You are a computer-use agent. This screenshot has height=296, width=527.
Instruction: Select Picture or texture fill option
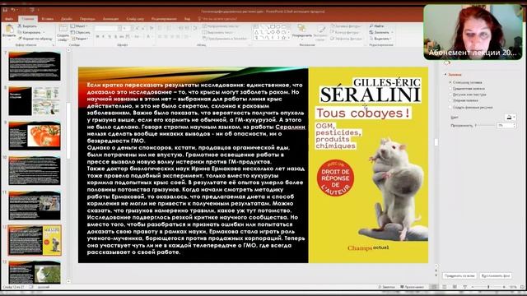469,95
